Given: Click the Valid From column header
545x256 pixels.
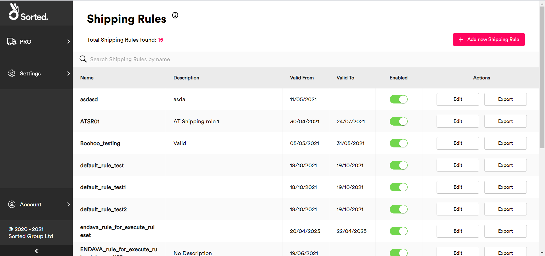Looking at the screenshot, I should click(x=302, y=78).
